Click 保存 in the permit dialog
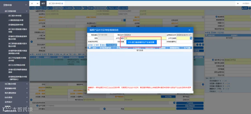This screenshot has width=251, height=114. pos(96,45)
